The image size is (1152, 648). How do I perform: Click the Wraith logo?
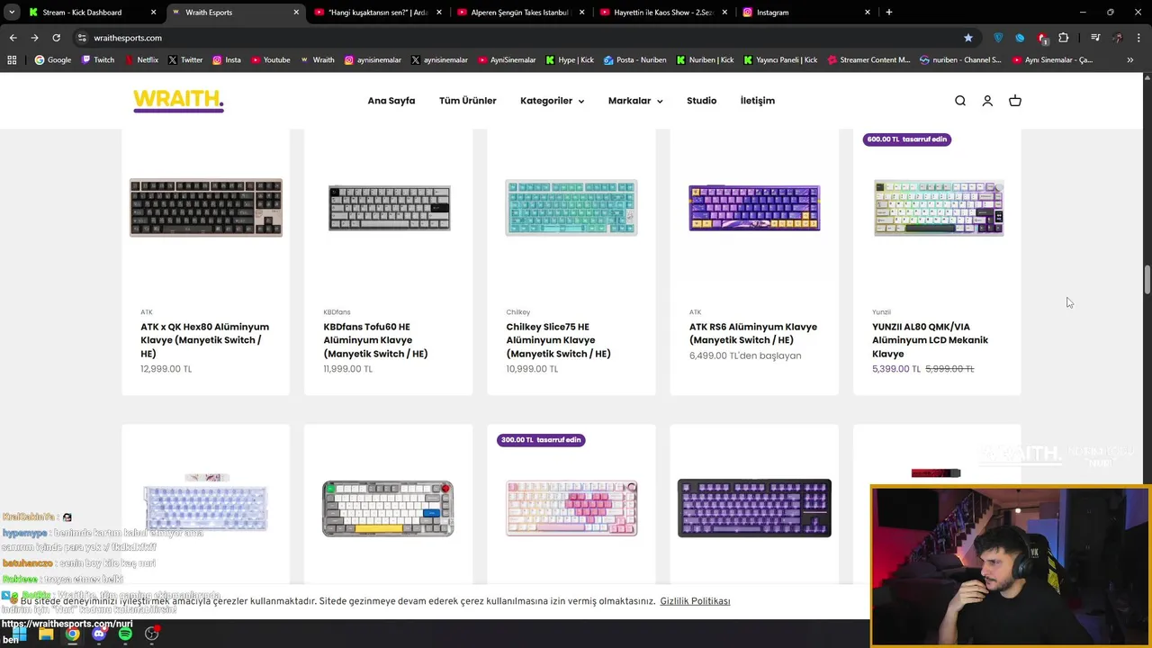(x=178, y=100)
